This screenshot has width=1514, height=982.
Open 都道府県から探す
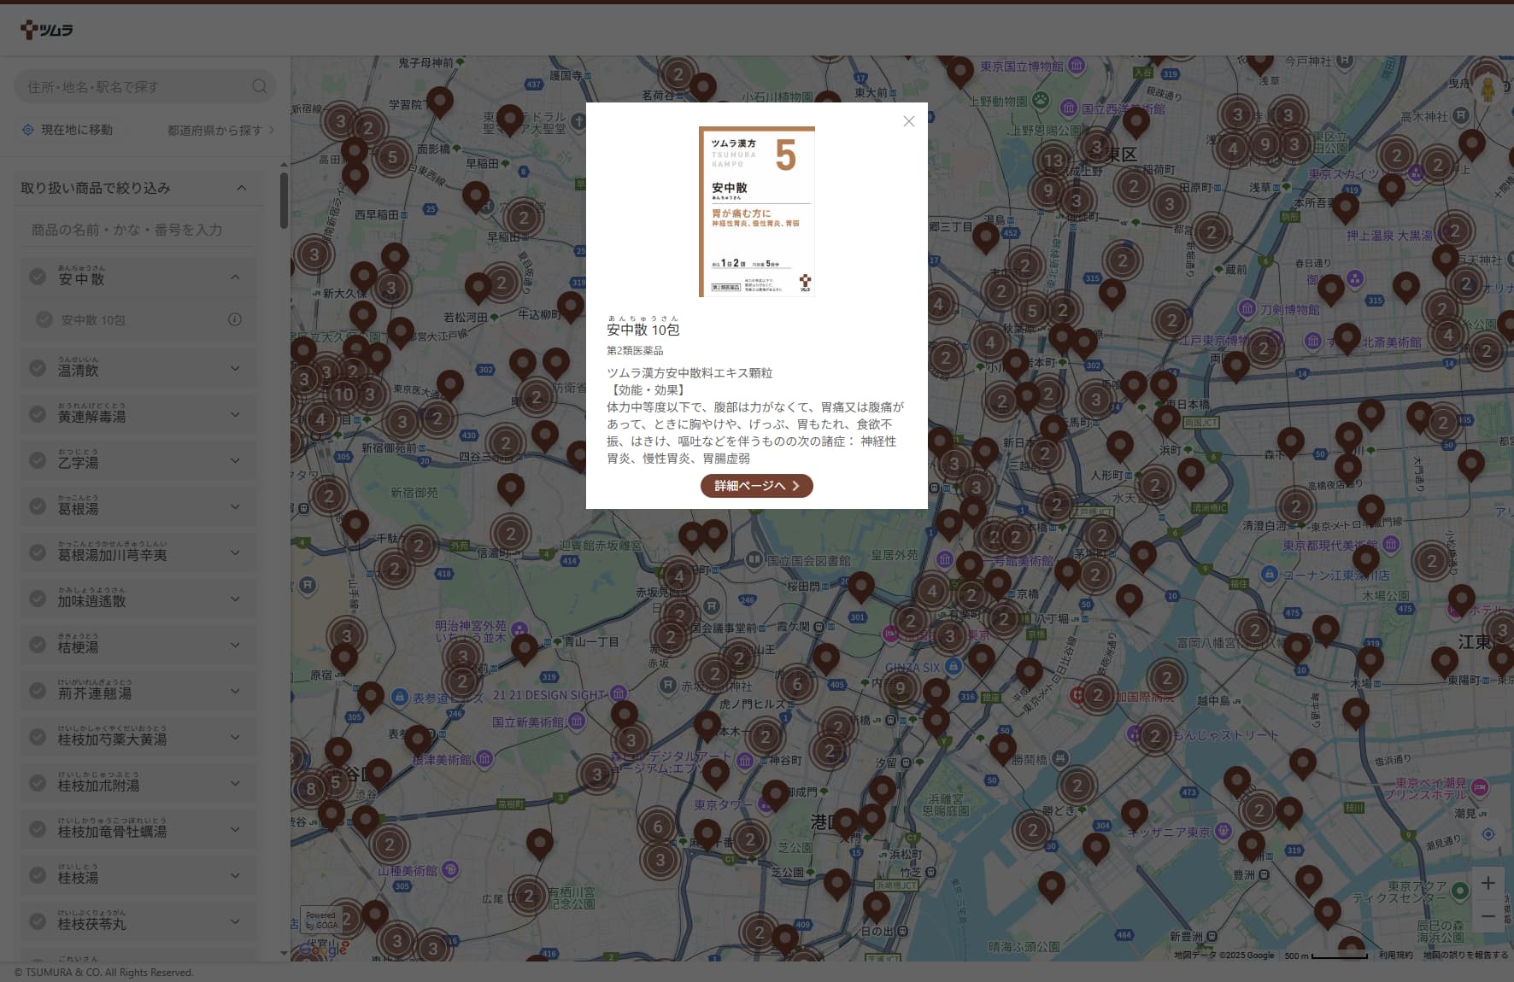click(x=214, y=130)
